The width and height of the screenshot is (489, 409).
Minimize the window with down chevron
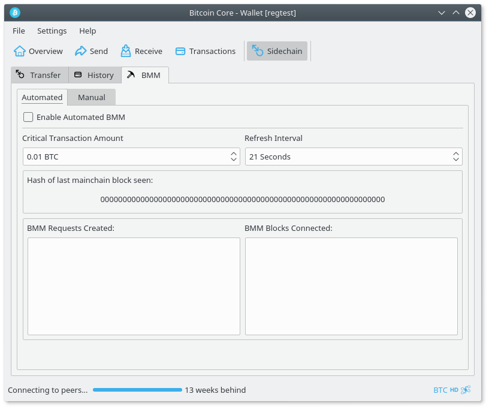point(441,13)
